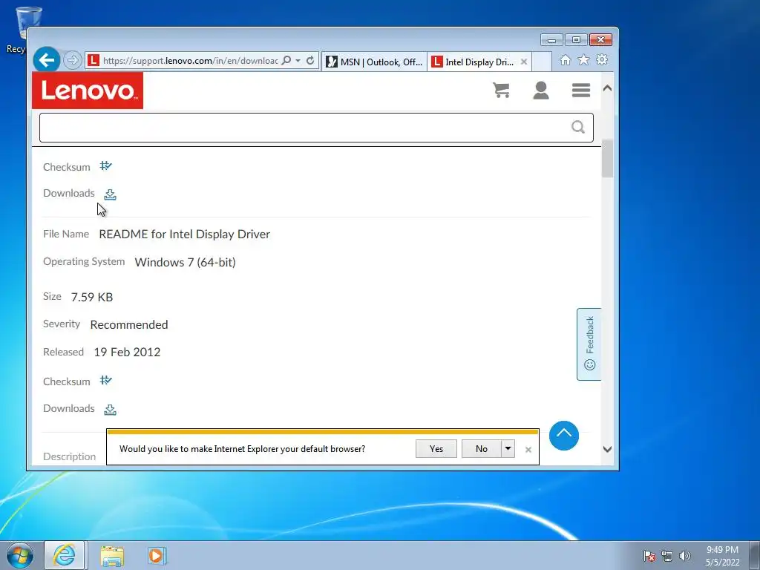The height and width of the screenshot is (570, 760).
Task: Click Internet Explorer taskbar icon
Action: pos(65,555)
